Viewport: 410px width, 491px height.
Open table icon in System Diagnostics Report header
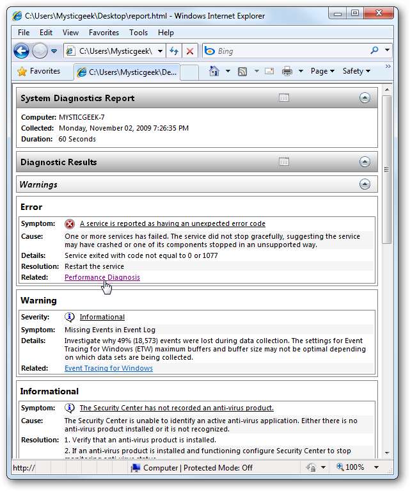[x=284, y=98]
